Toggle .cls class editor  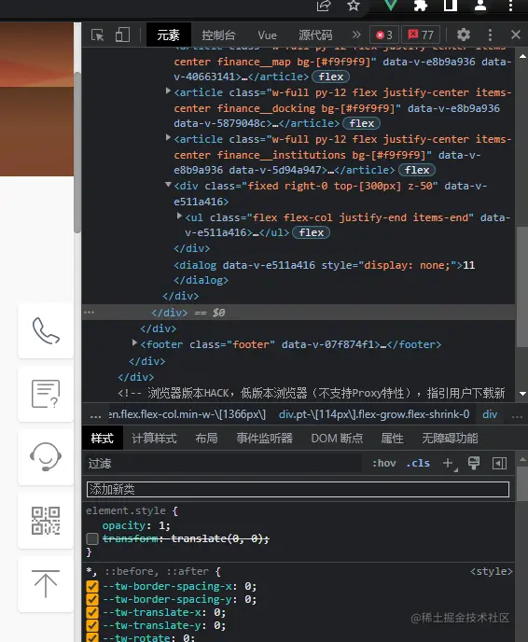418,463
